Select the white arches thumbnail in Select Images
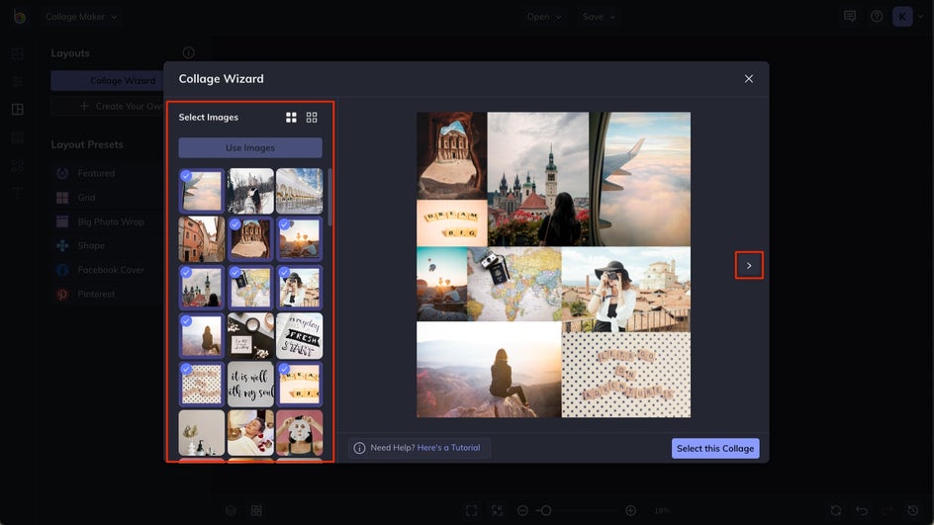This screenshot has width=934, height=525. pos(299,191)
